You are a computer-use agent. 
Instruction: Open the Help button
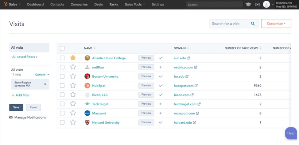pyautogui.click(x=291, y=133)
